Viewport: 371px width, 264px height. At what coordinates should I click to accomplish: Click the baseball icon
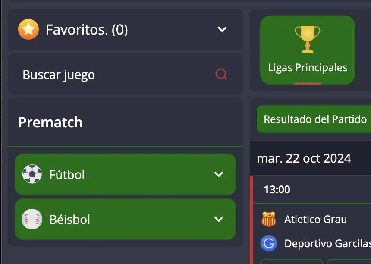(x=32, y=219)
